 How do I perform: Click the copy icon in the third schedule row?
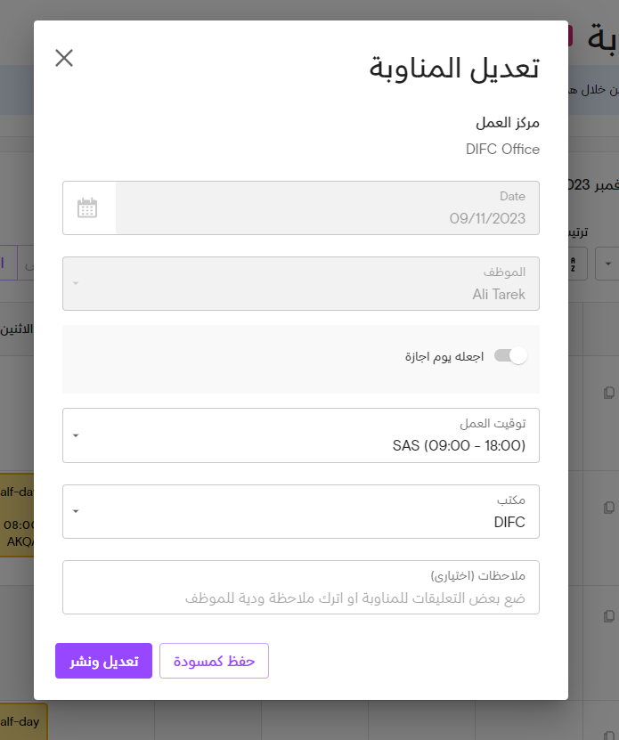(609, 616)
